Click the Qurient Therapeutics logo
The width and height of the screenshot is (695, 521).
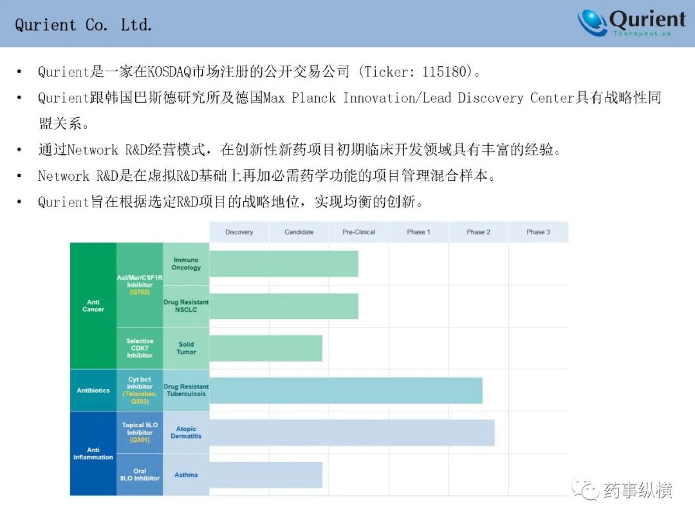pos(631,23)
